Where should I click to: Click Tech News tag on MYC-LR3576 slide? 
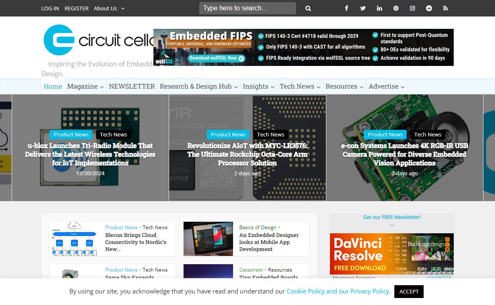coord(271,134)
